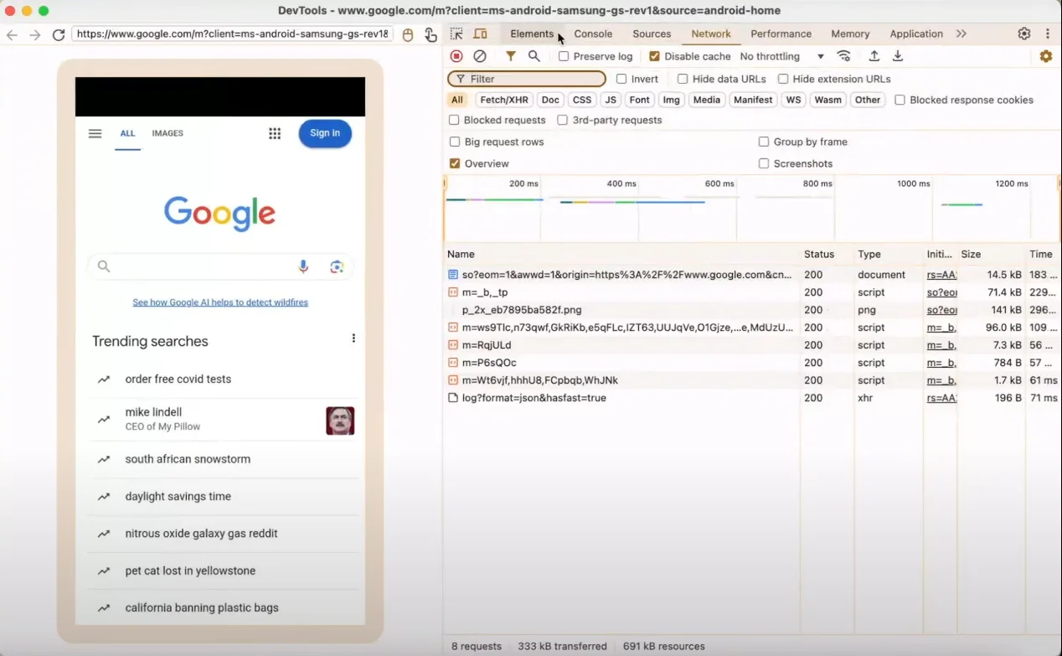The height and width of the screenshot is (656, 1062).
Task: Clear the network log
Action: tap(480, 56)
